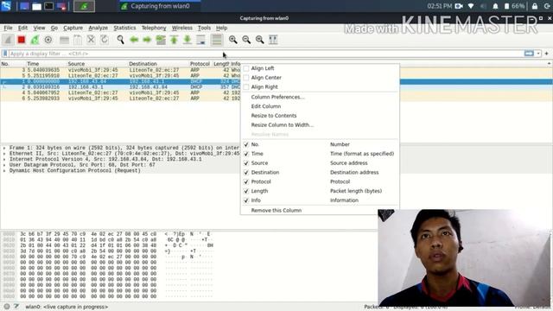Open the terminal from the top panel

point(49,6)
